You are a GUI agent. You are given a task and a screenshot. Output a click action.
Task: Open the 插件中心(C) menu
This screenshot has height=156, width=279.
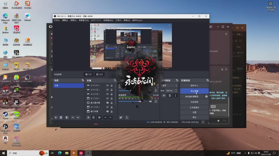click(x=137, y=20)
